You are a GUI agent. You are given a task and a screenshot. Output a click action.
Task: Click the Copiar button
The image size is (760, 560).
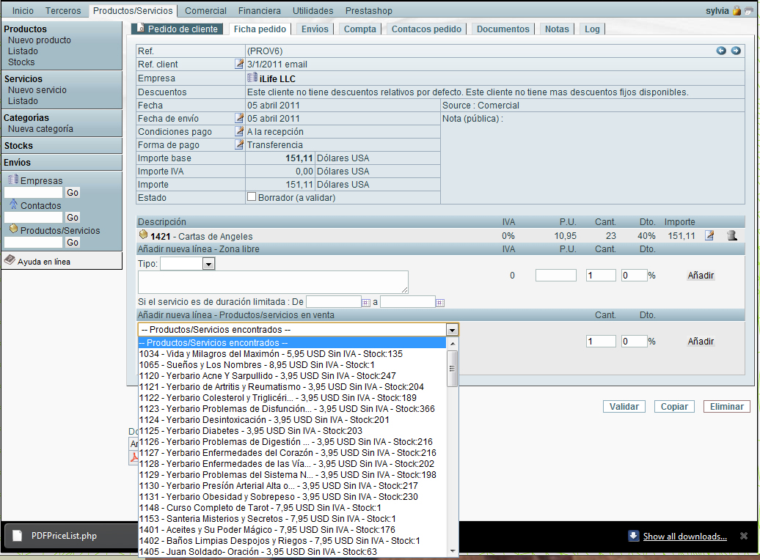674,406
